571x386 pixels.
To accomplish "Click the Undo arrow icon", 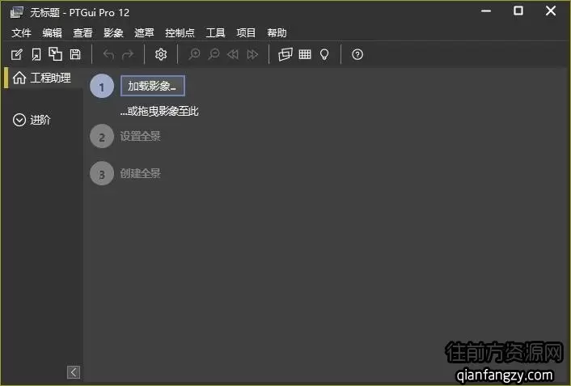I will 108,55.
